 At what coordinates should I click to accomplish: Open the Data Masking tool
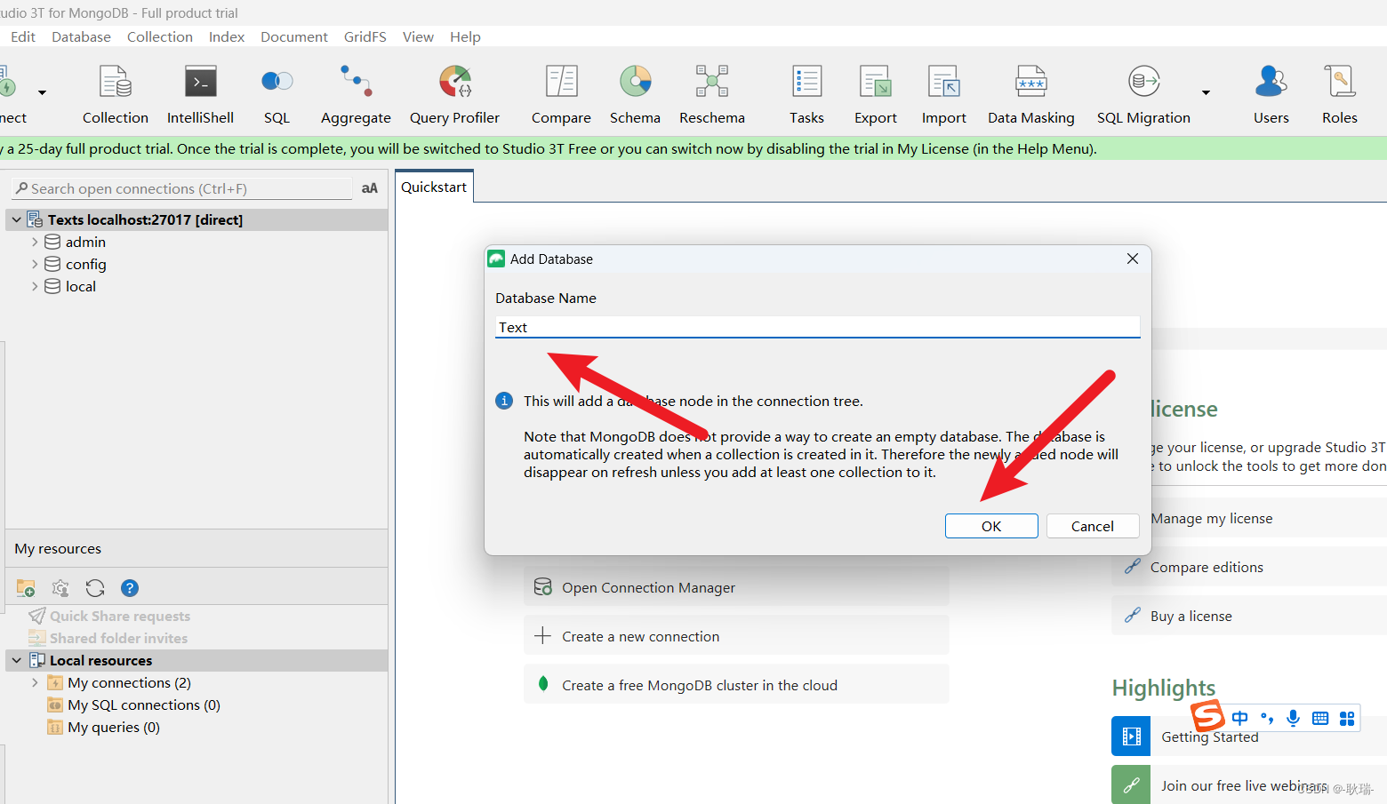coord(1030,94)
